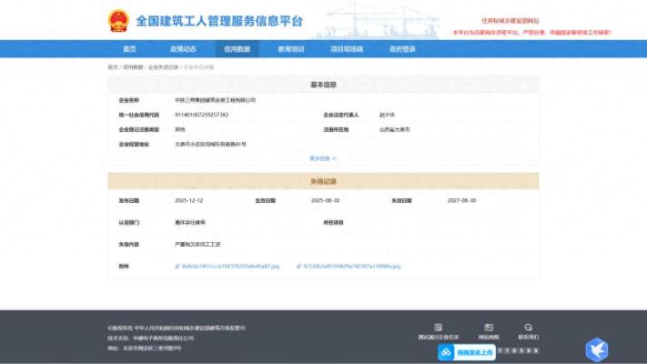Click the 拖拽至此上传 upload button

click(473, 351)
